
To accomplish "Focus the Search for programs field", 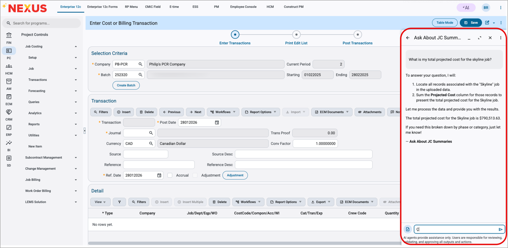I will click(x=41, y=23).
